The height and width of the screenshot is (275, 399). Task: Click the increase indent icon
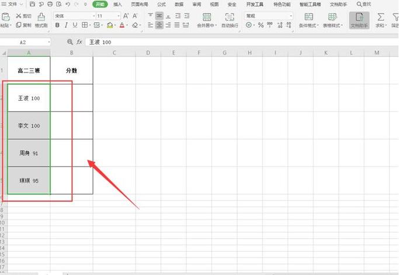[x=187, y=16]
